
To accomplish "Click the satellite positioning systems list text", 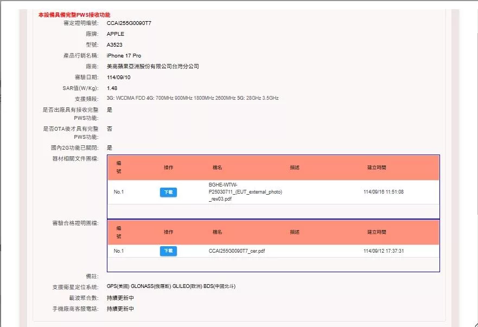I will [x=171, y=286].
